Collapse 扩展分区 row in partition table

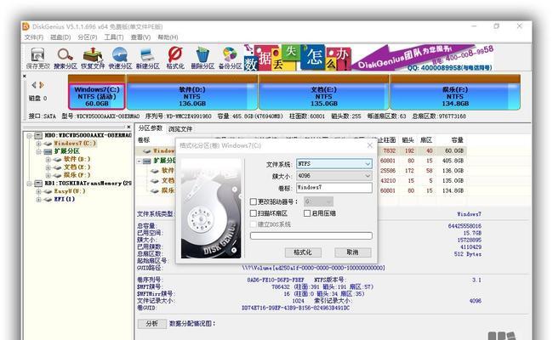point(140,161)
